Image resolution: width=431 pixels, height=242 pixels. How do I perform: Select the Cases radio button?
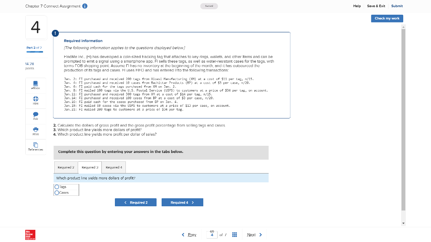[57, 192]
